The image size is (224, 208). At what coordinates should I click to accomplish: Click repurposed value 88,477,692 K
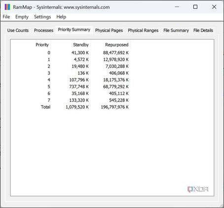pyautogui.click(x=116, y=53)
